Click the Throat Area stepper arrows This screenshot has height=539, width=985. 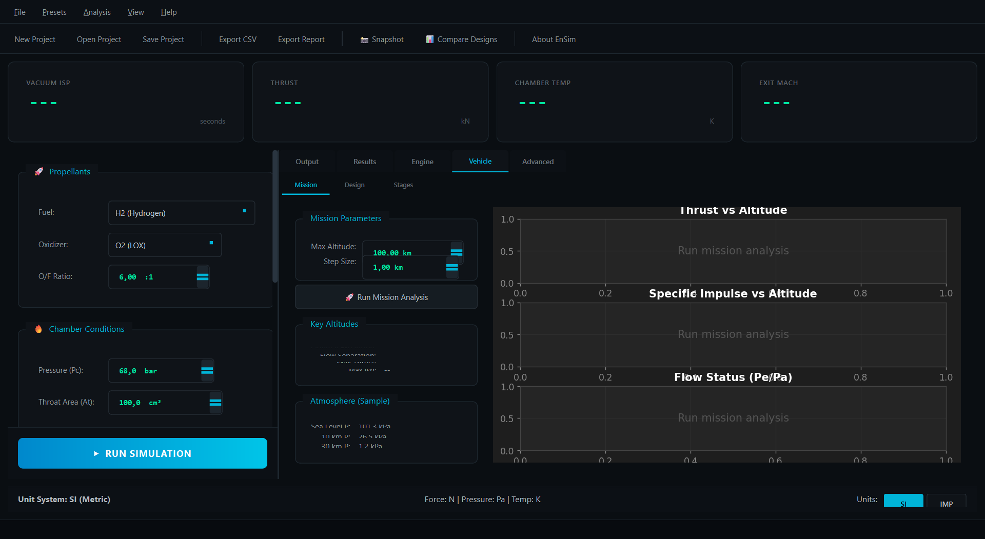(215, 403)
